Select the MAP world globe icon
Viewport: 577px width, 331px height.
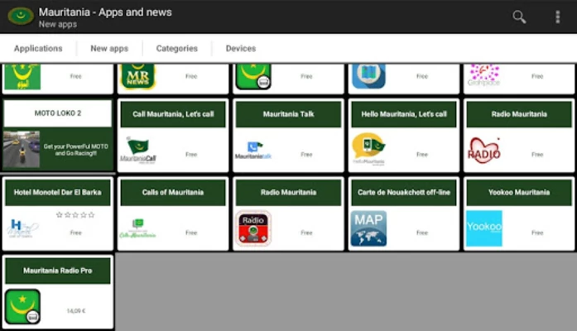[368, 228]
